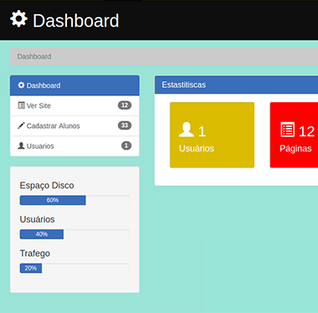Click the user icon in the yellow Usuários card
318x313 pixels.
pyautogui.click(x=187, y=130)
